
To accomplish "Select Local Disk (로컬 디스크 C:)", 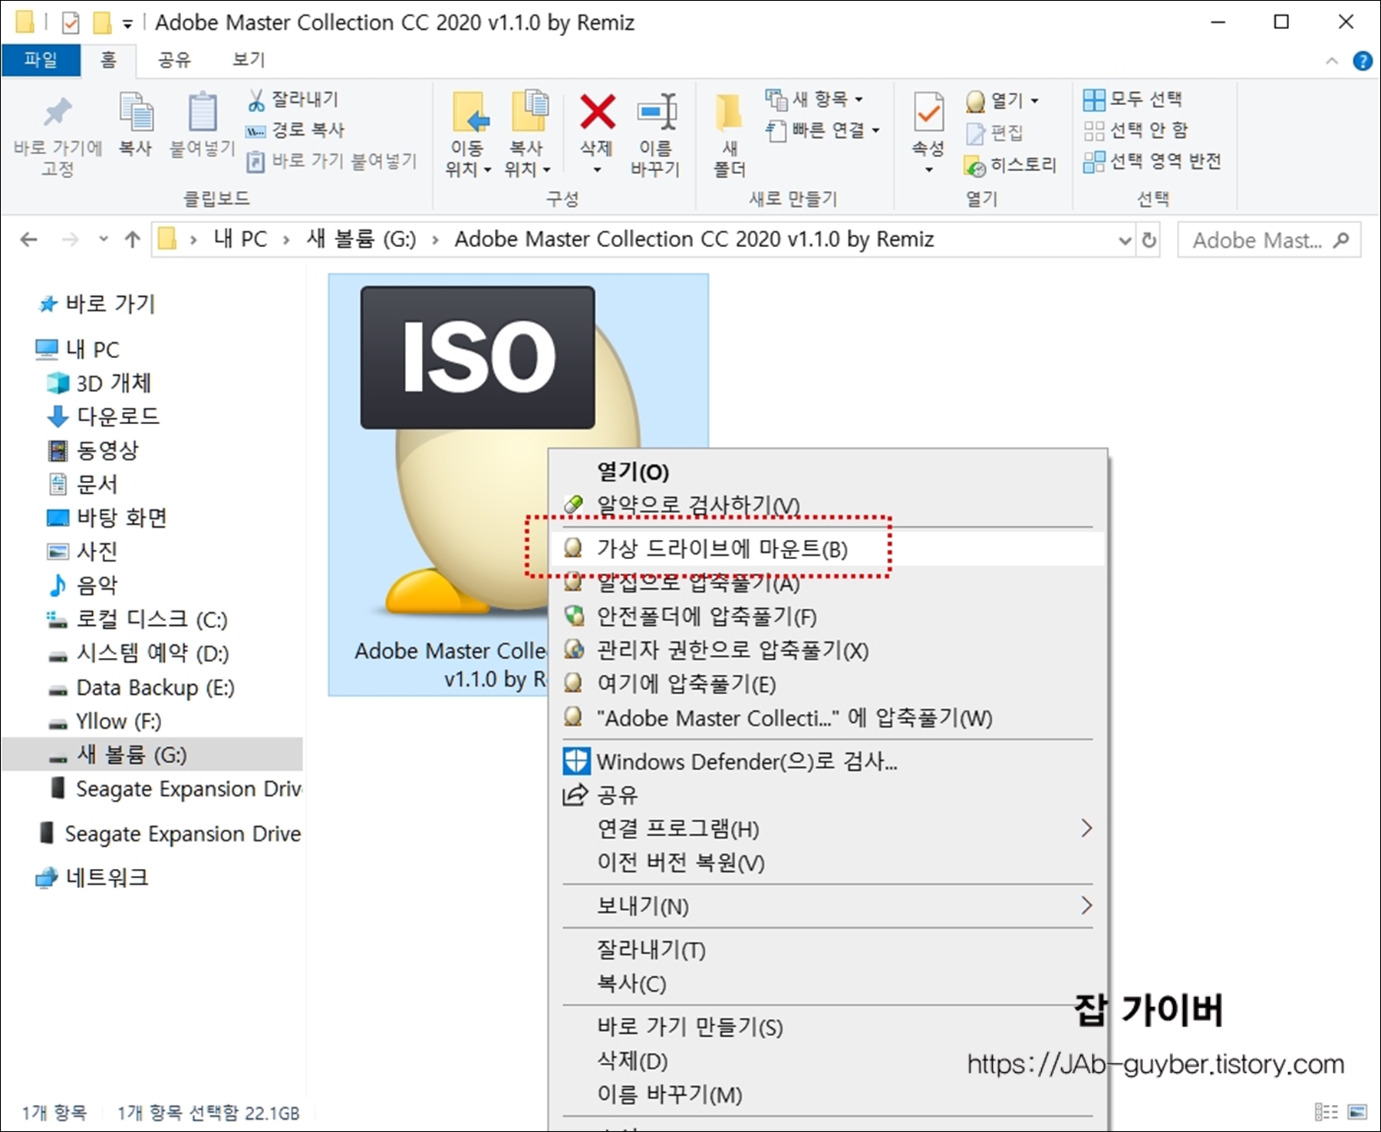I will (x=138, y=619).
